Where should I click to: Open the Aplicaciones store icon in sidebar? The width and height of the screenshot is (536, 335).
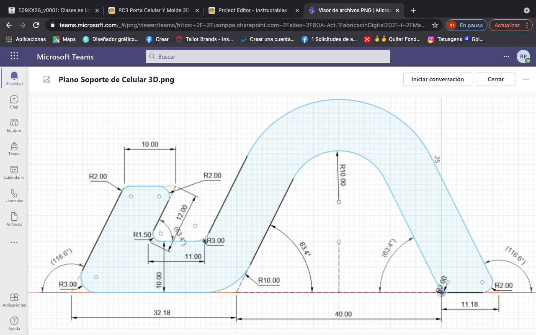point(14,300)
